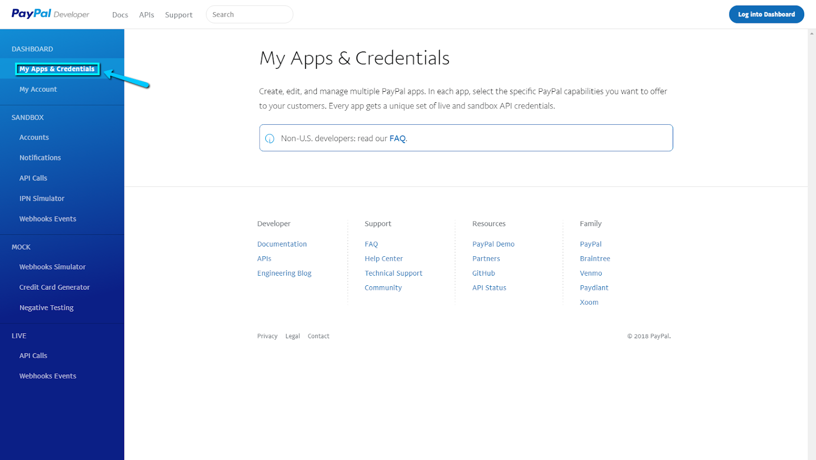Open Live API Calls
This screenshot has width=816, height=460.
click(33, 356)
